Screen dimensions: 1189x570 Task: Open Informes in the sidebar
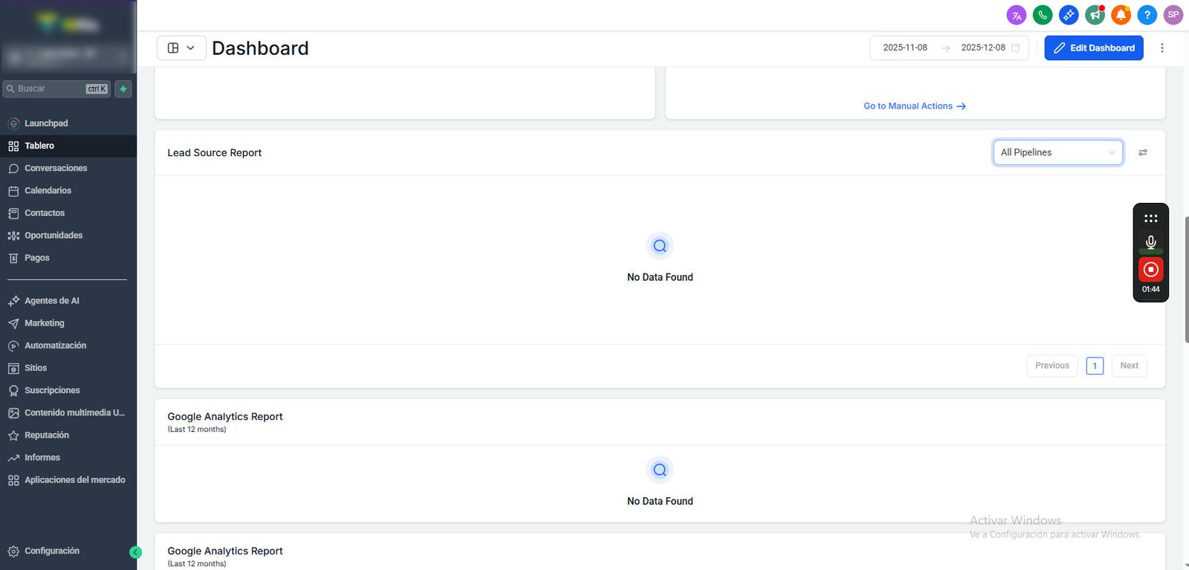(x=68, y=458)
